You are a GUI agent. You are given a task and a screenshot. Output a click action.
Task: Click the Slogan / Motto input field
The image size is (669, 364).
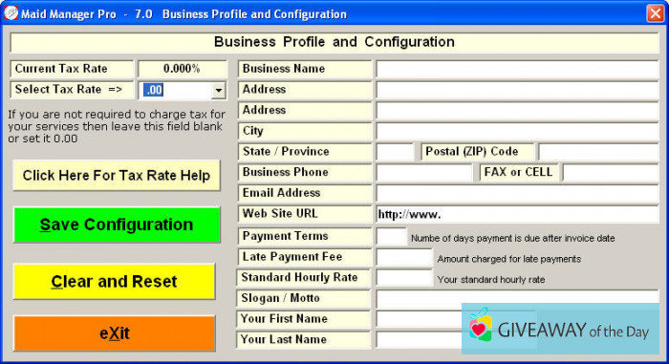point(517,299)
